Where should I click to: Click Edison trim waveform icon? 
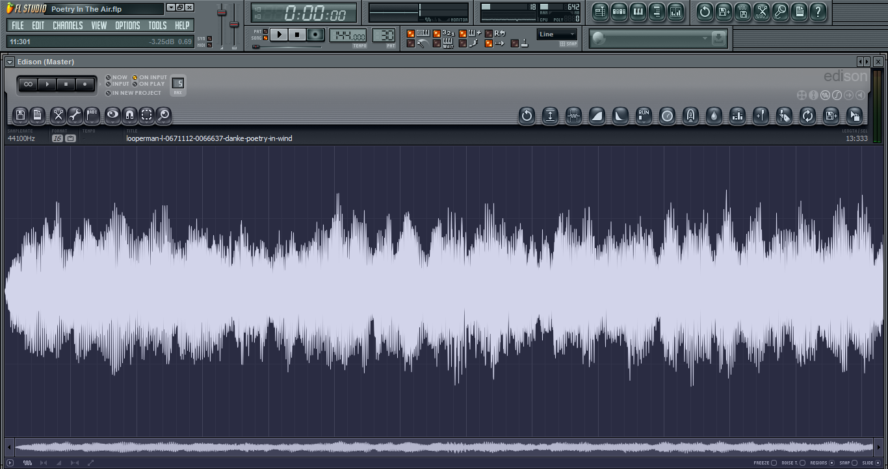pyautogui.click(x=573, y=116)
